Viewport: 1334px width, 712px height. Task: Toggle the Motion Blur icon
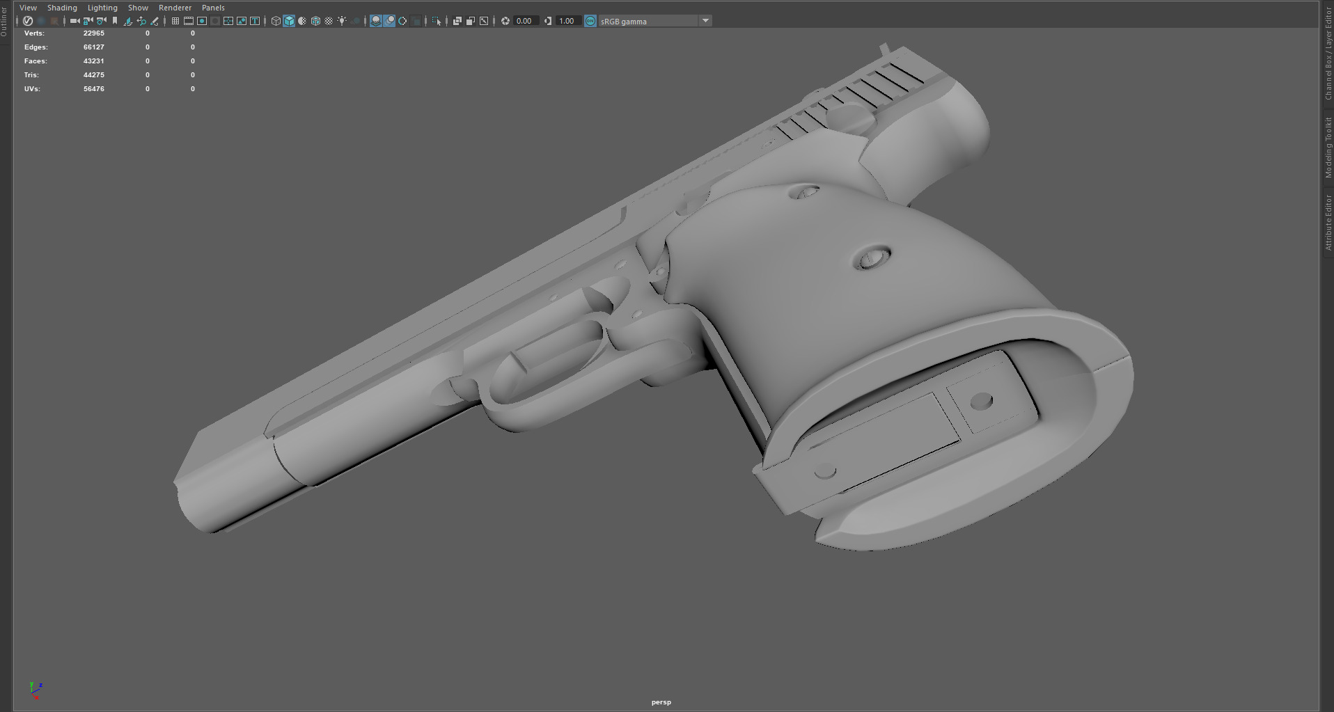point(389,21)
